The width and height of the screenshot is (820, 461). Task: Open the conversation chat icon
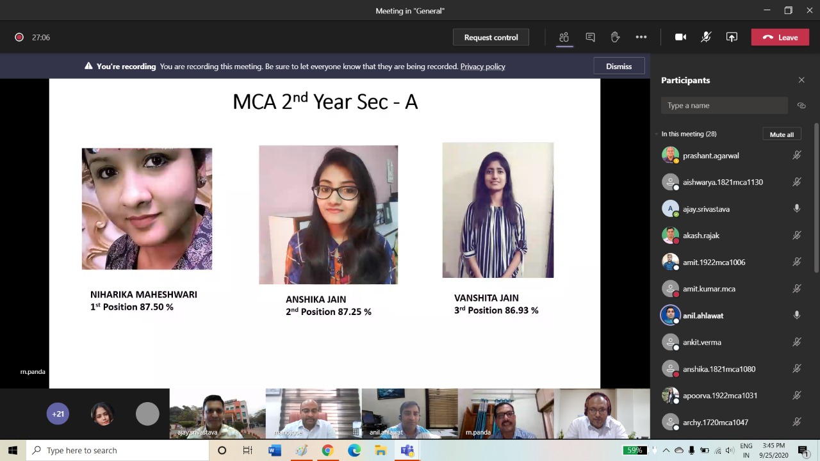590,37
